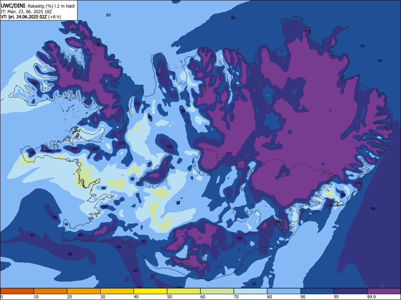Click the "98" value in the sea east of Iceland

click(373, 209)
